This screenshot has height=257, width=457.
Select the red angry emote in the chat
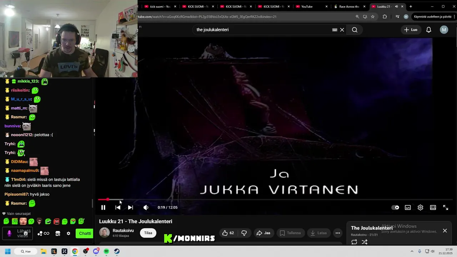pos(56,221)
